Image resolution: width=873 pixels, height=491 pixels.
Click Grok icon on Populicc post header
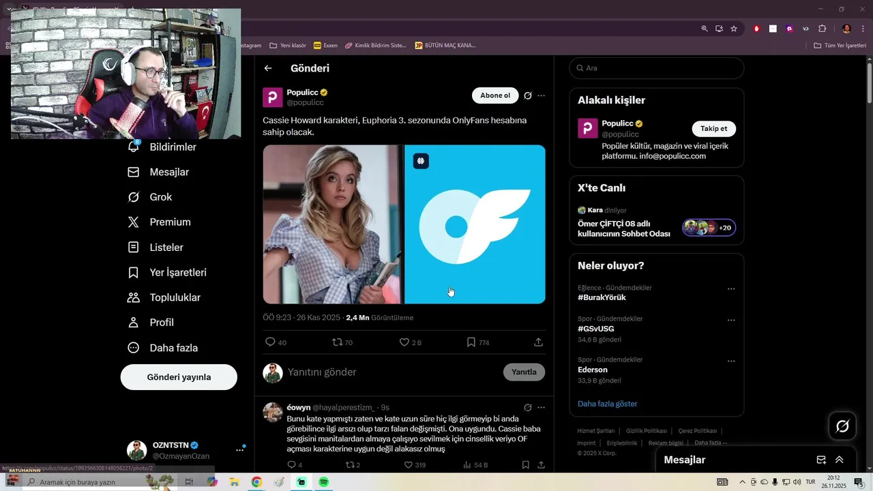(528, 95)
